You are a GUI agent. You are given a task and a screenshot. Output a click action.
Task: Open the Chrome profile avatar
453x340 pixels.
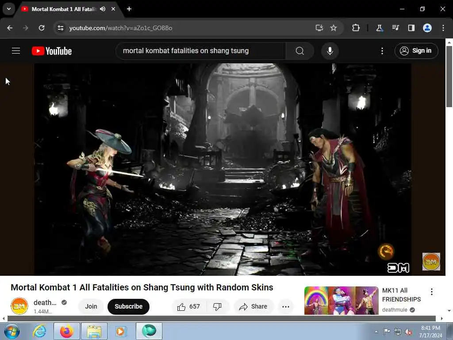(427, 28)
